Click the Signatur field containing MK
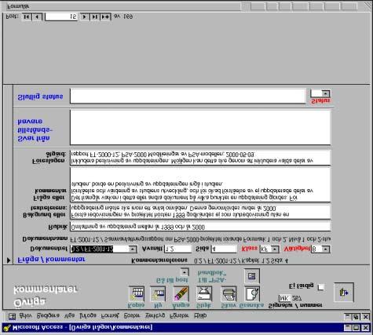This screenshot has width=373, height=335. pos(284,298)
